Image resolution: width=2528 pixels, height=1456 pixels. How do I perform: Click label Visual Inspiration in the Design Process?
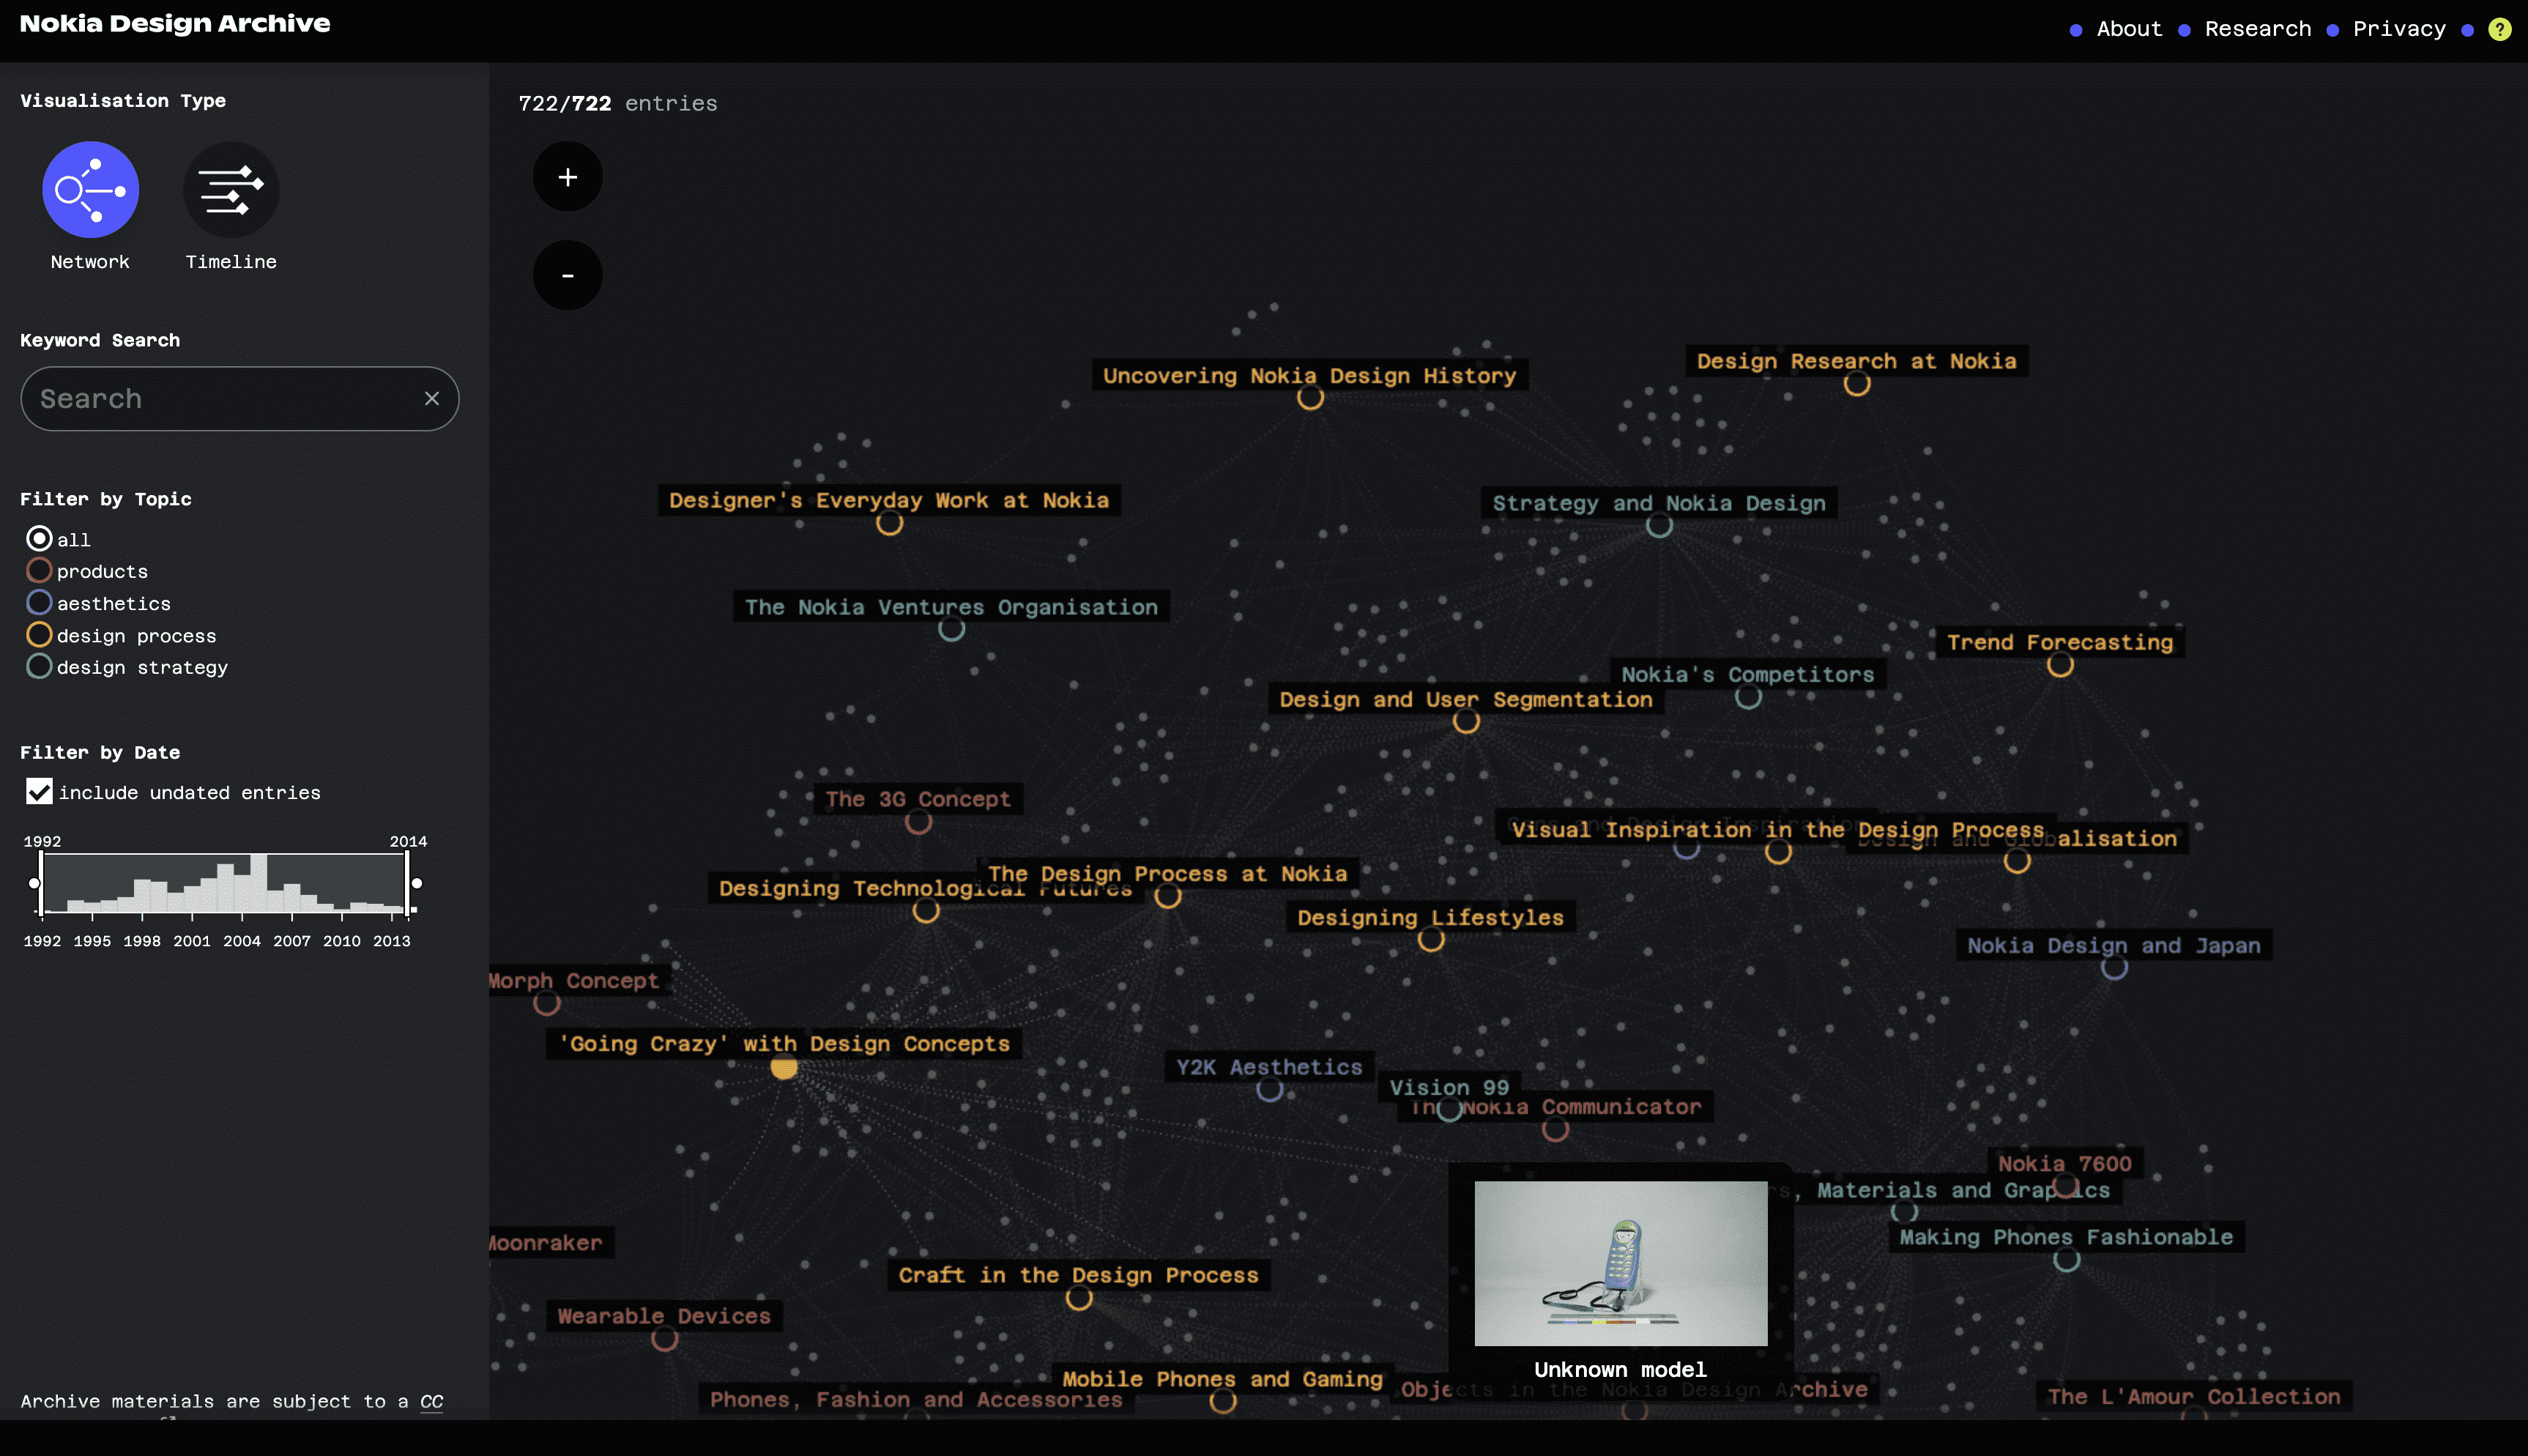click(x=1777, y=830)
